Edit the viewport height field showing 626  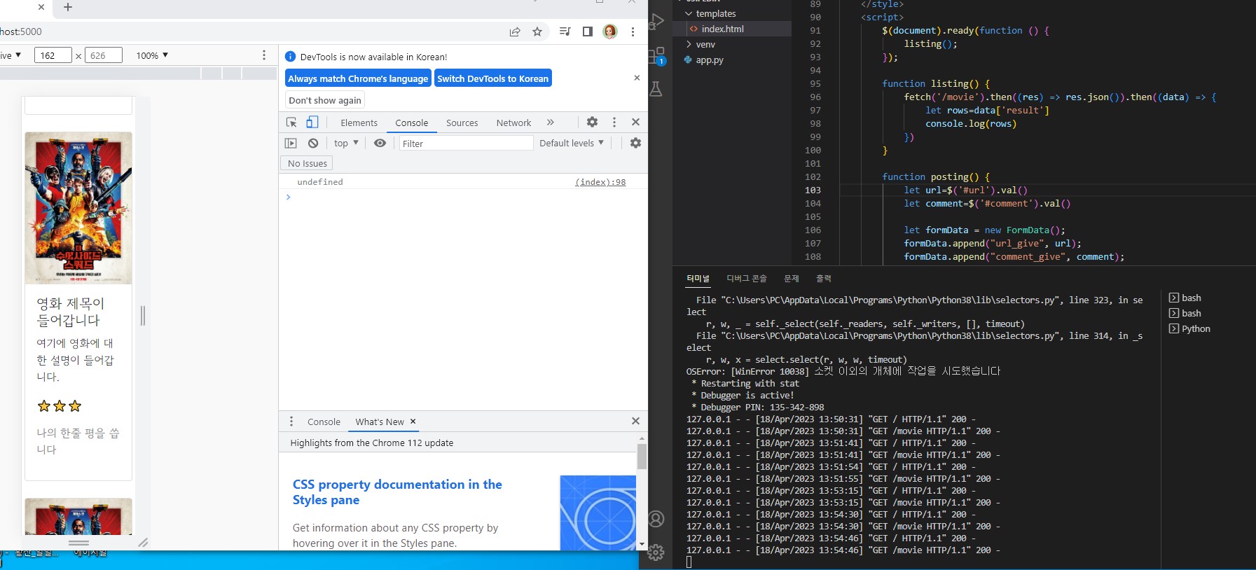pos(104,55)
